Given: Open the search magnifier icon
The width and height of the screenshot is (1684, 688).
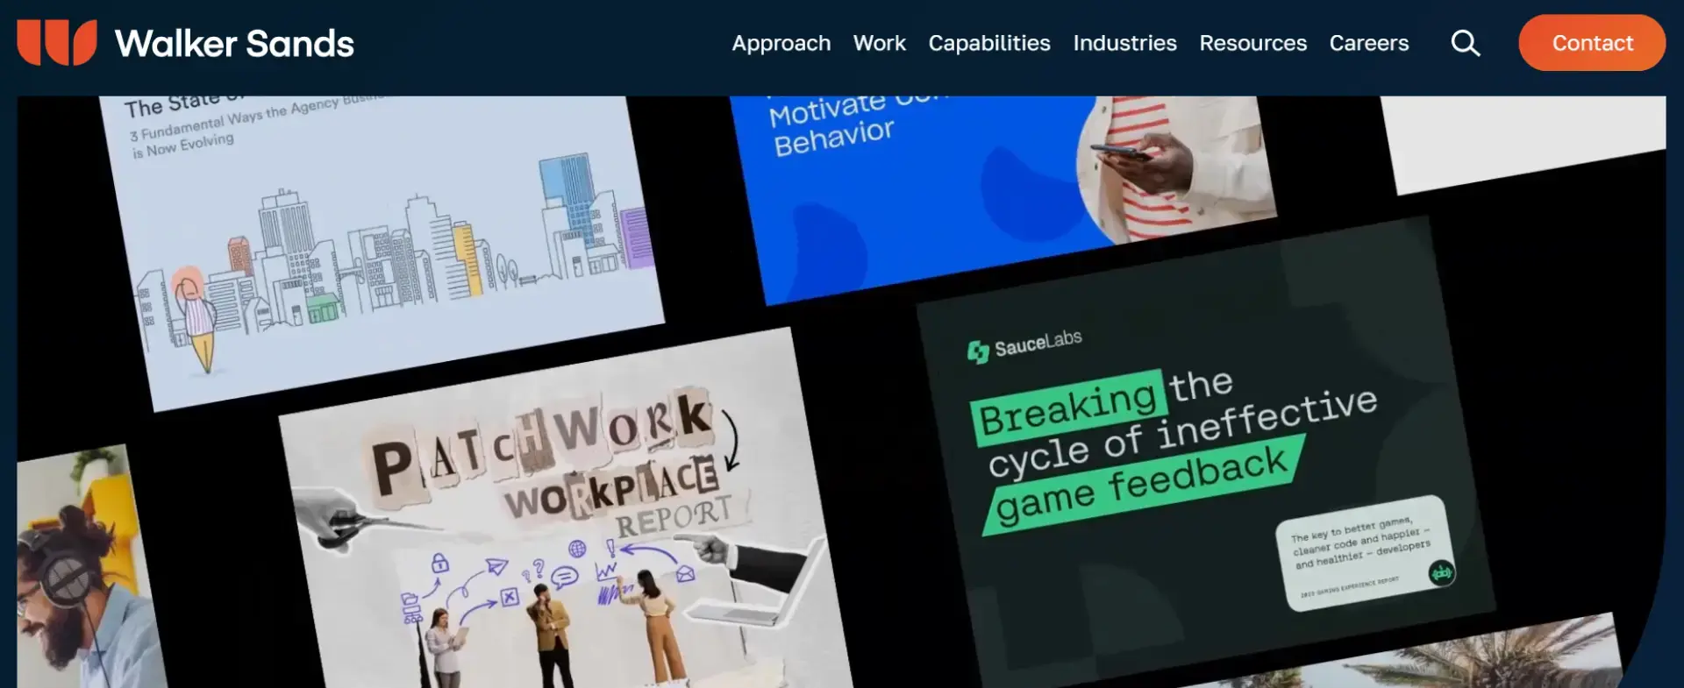Looking at the screenshot, I should pyautogui.click(x=1465, y=43).
